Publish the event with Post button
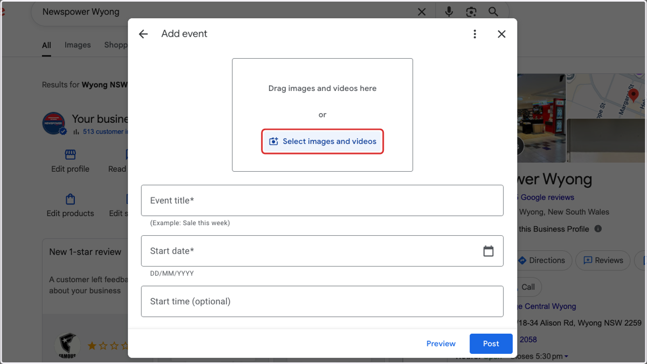Viewport: 647px width, 364px height. [x=491, y=344]
